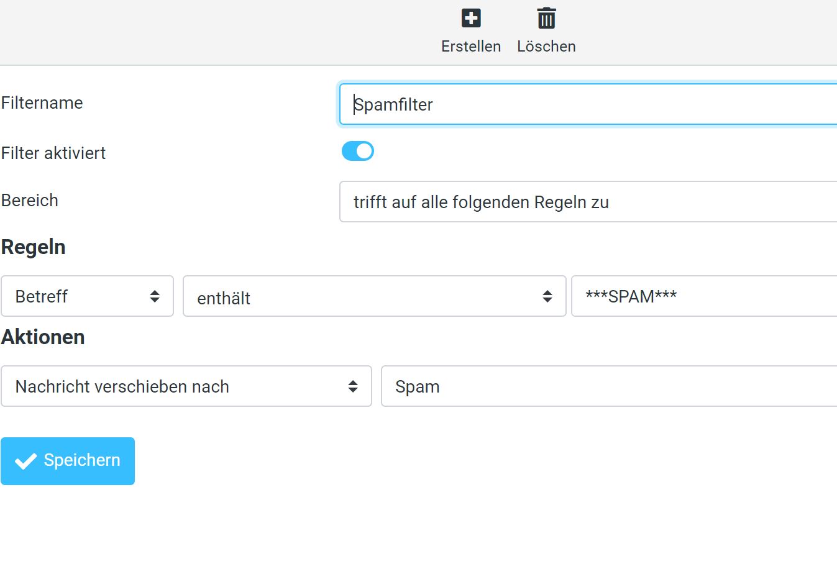Click the Erstellen plus icon
Image resolution: width=837 pixels, height=582 pixels.
471,18
